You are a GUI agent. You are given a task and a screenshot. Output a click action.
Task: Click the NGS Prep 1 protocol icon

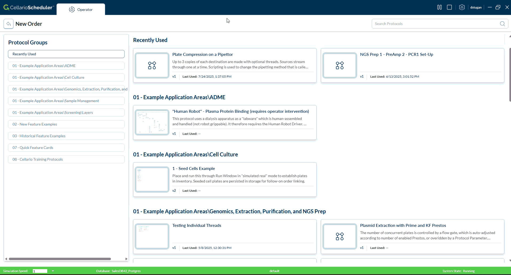click(x=340, y=65)
